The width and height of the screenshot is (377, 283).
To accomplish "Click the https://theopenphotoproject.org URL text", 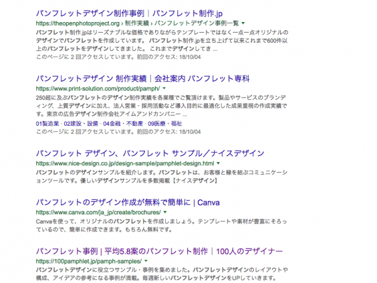I will coord(78,23).
